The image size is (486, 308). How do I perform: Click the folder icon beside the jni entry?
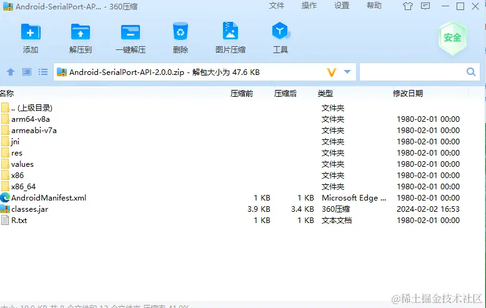tap(5, 142)
